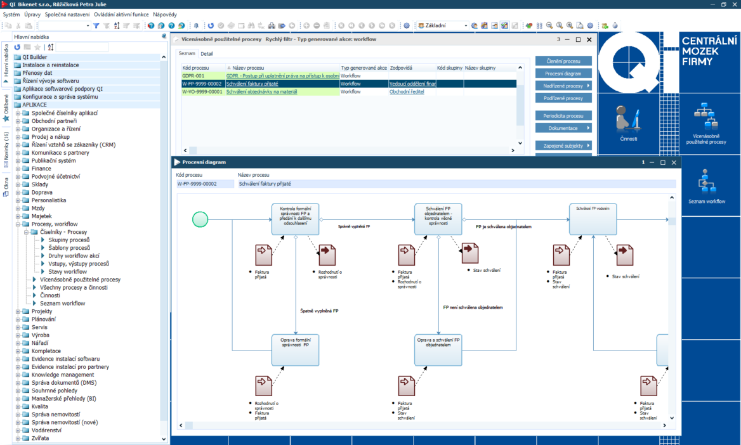Screen dimensions: 741x445
Task: Click the help question mark toolbar icon
Action: pos(171,25)
